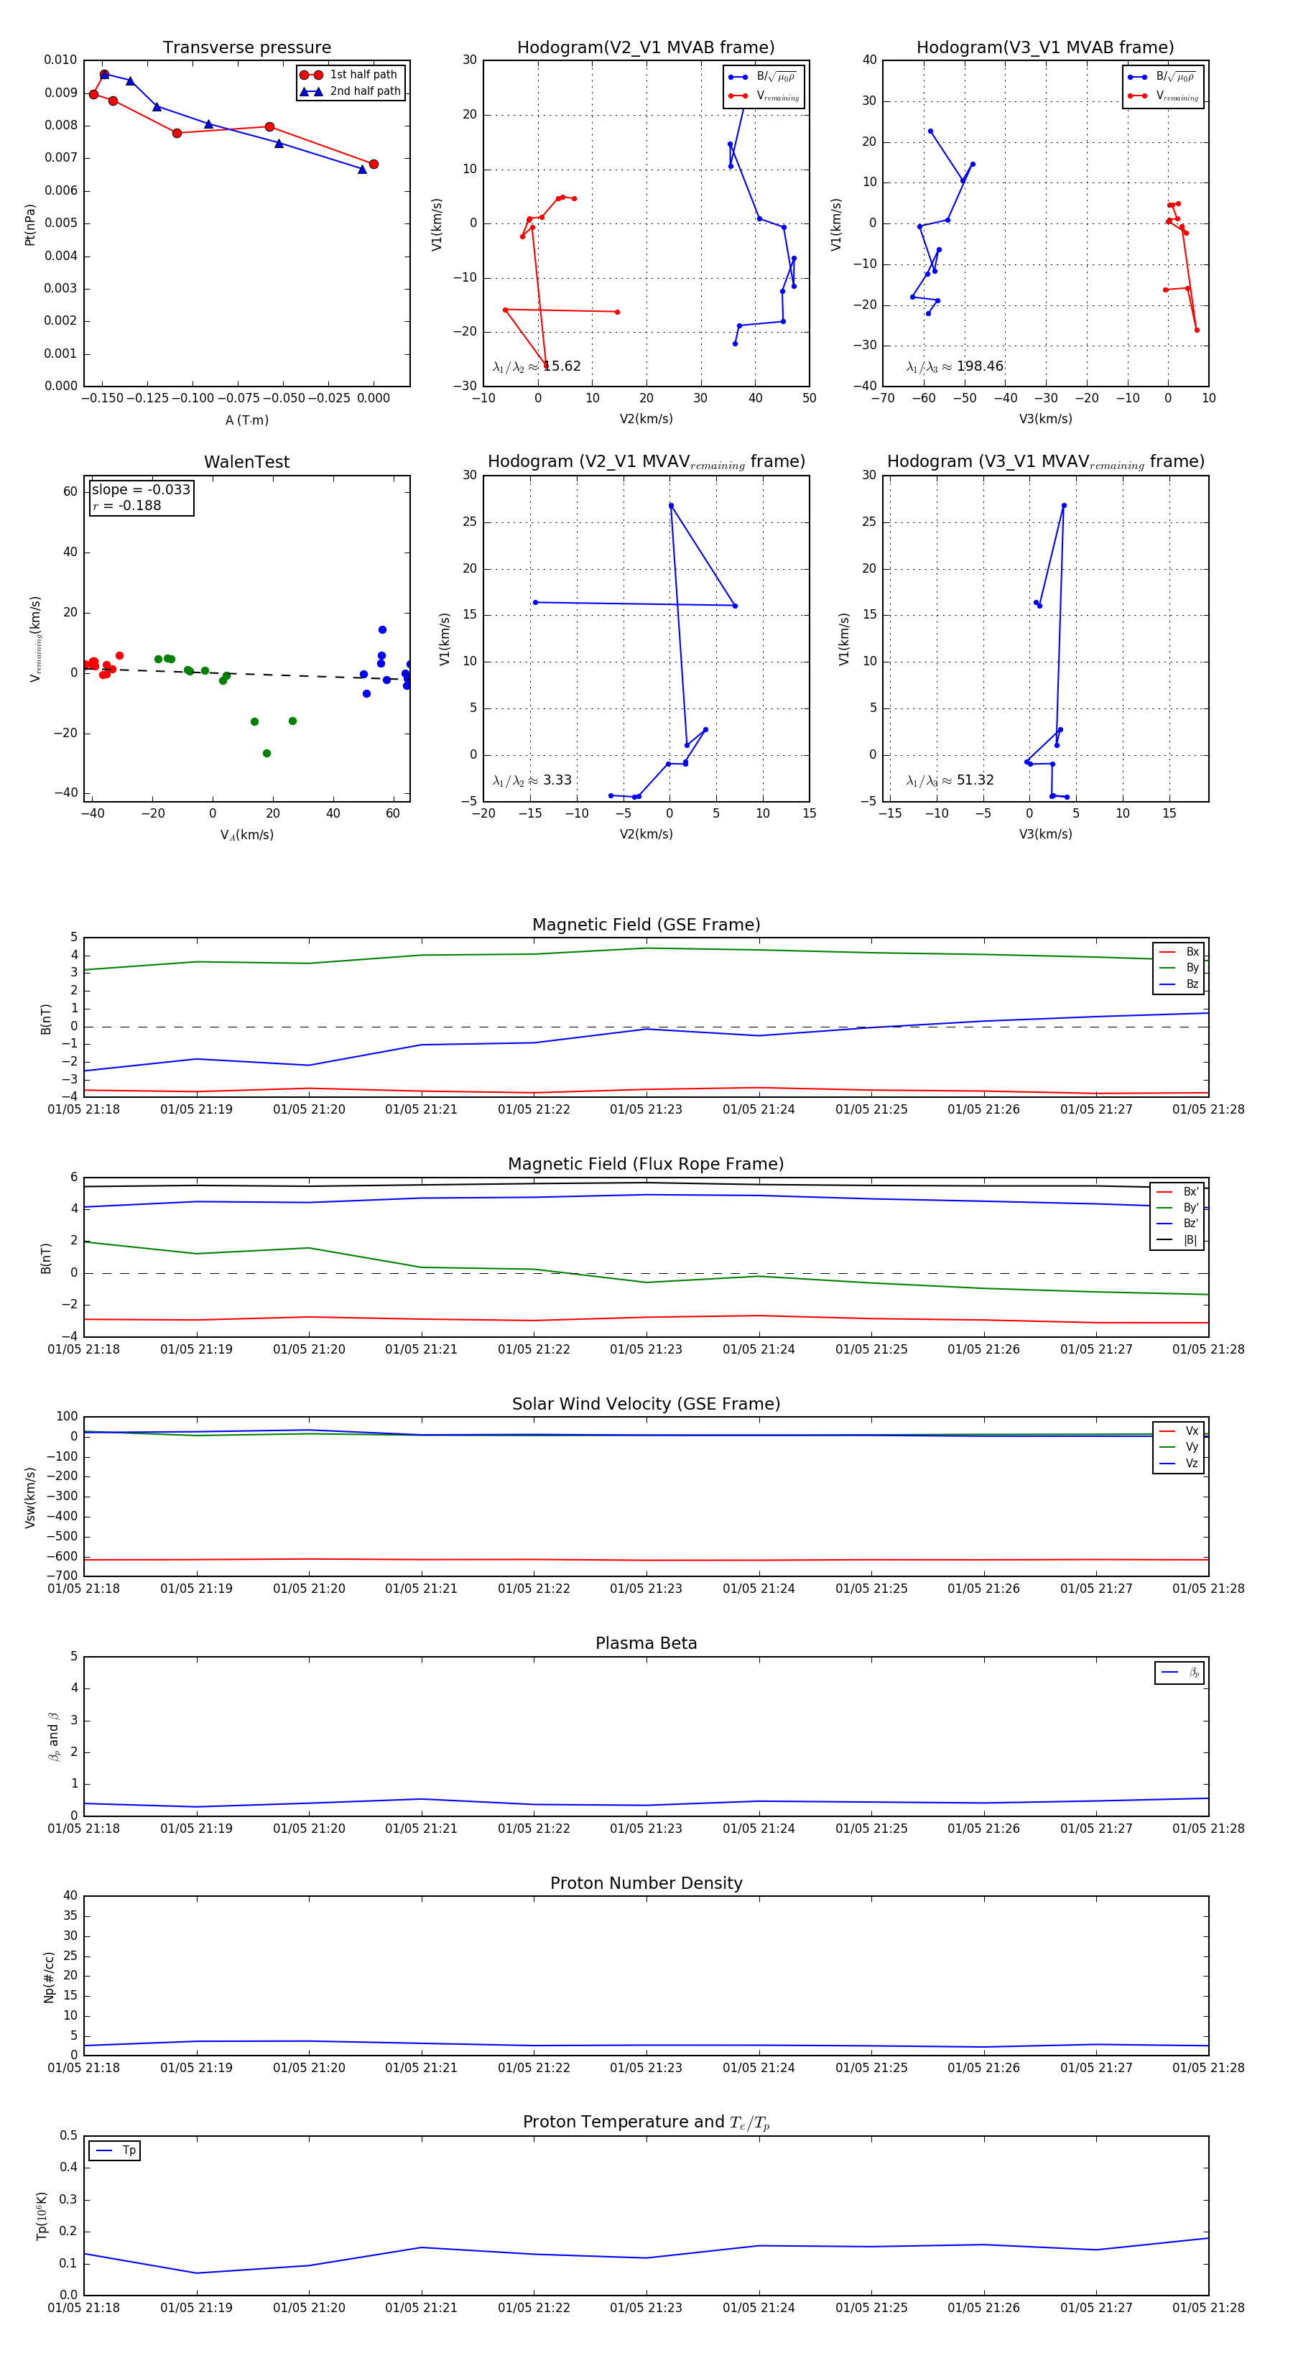Image resolution: width=1293 pixels, height=2371 pixels.
Task: Click the "Proton Temperature and Te/Tp" title
Action: coord(646,2122)
